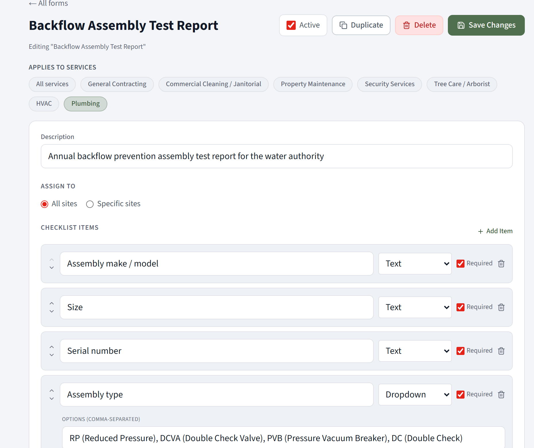534x448 pixels.
Task: Select the Security Services chip
Action: [390, 84]
